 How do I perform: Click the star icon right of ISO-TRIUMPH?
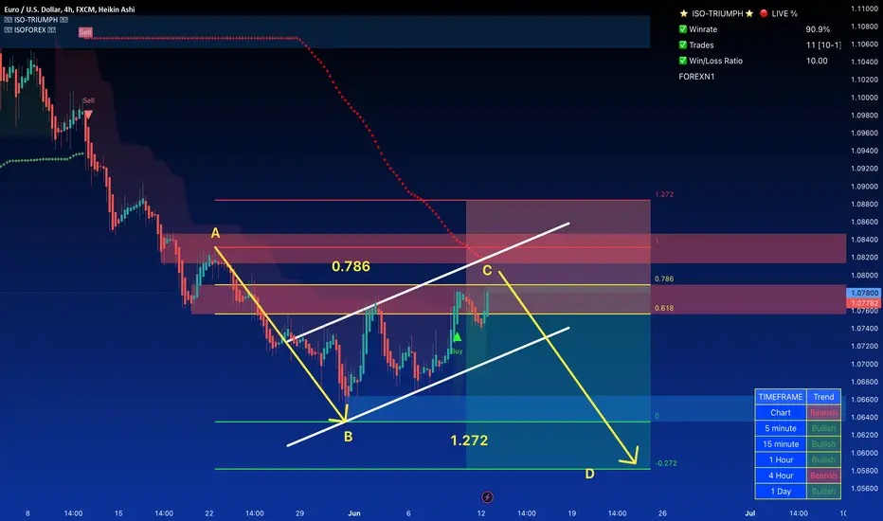749,13
